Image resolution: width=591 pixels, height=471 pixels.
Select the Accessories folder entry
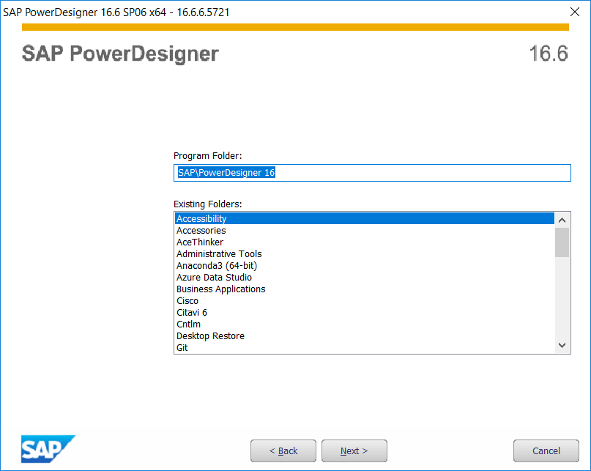tap(365, 231)
